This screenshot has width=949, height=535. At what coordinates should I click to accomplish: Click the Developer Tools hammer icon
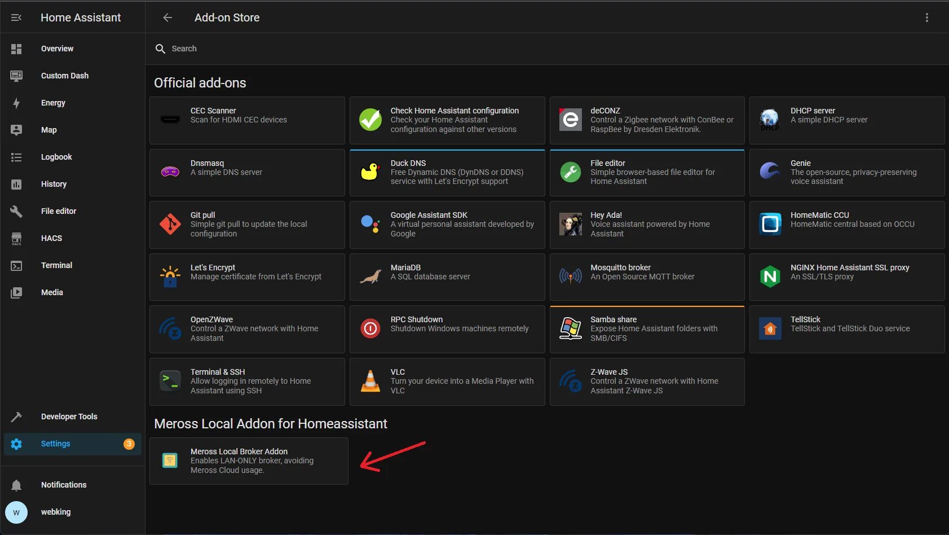pos(16,416)
